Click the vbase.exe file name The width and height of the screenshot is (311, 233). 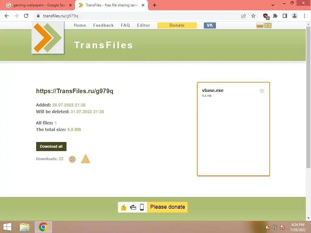(213, 90)
